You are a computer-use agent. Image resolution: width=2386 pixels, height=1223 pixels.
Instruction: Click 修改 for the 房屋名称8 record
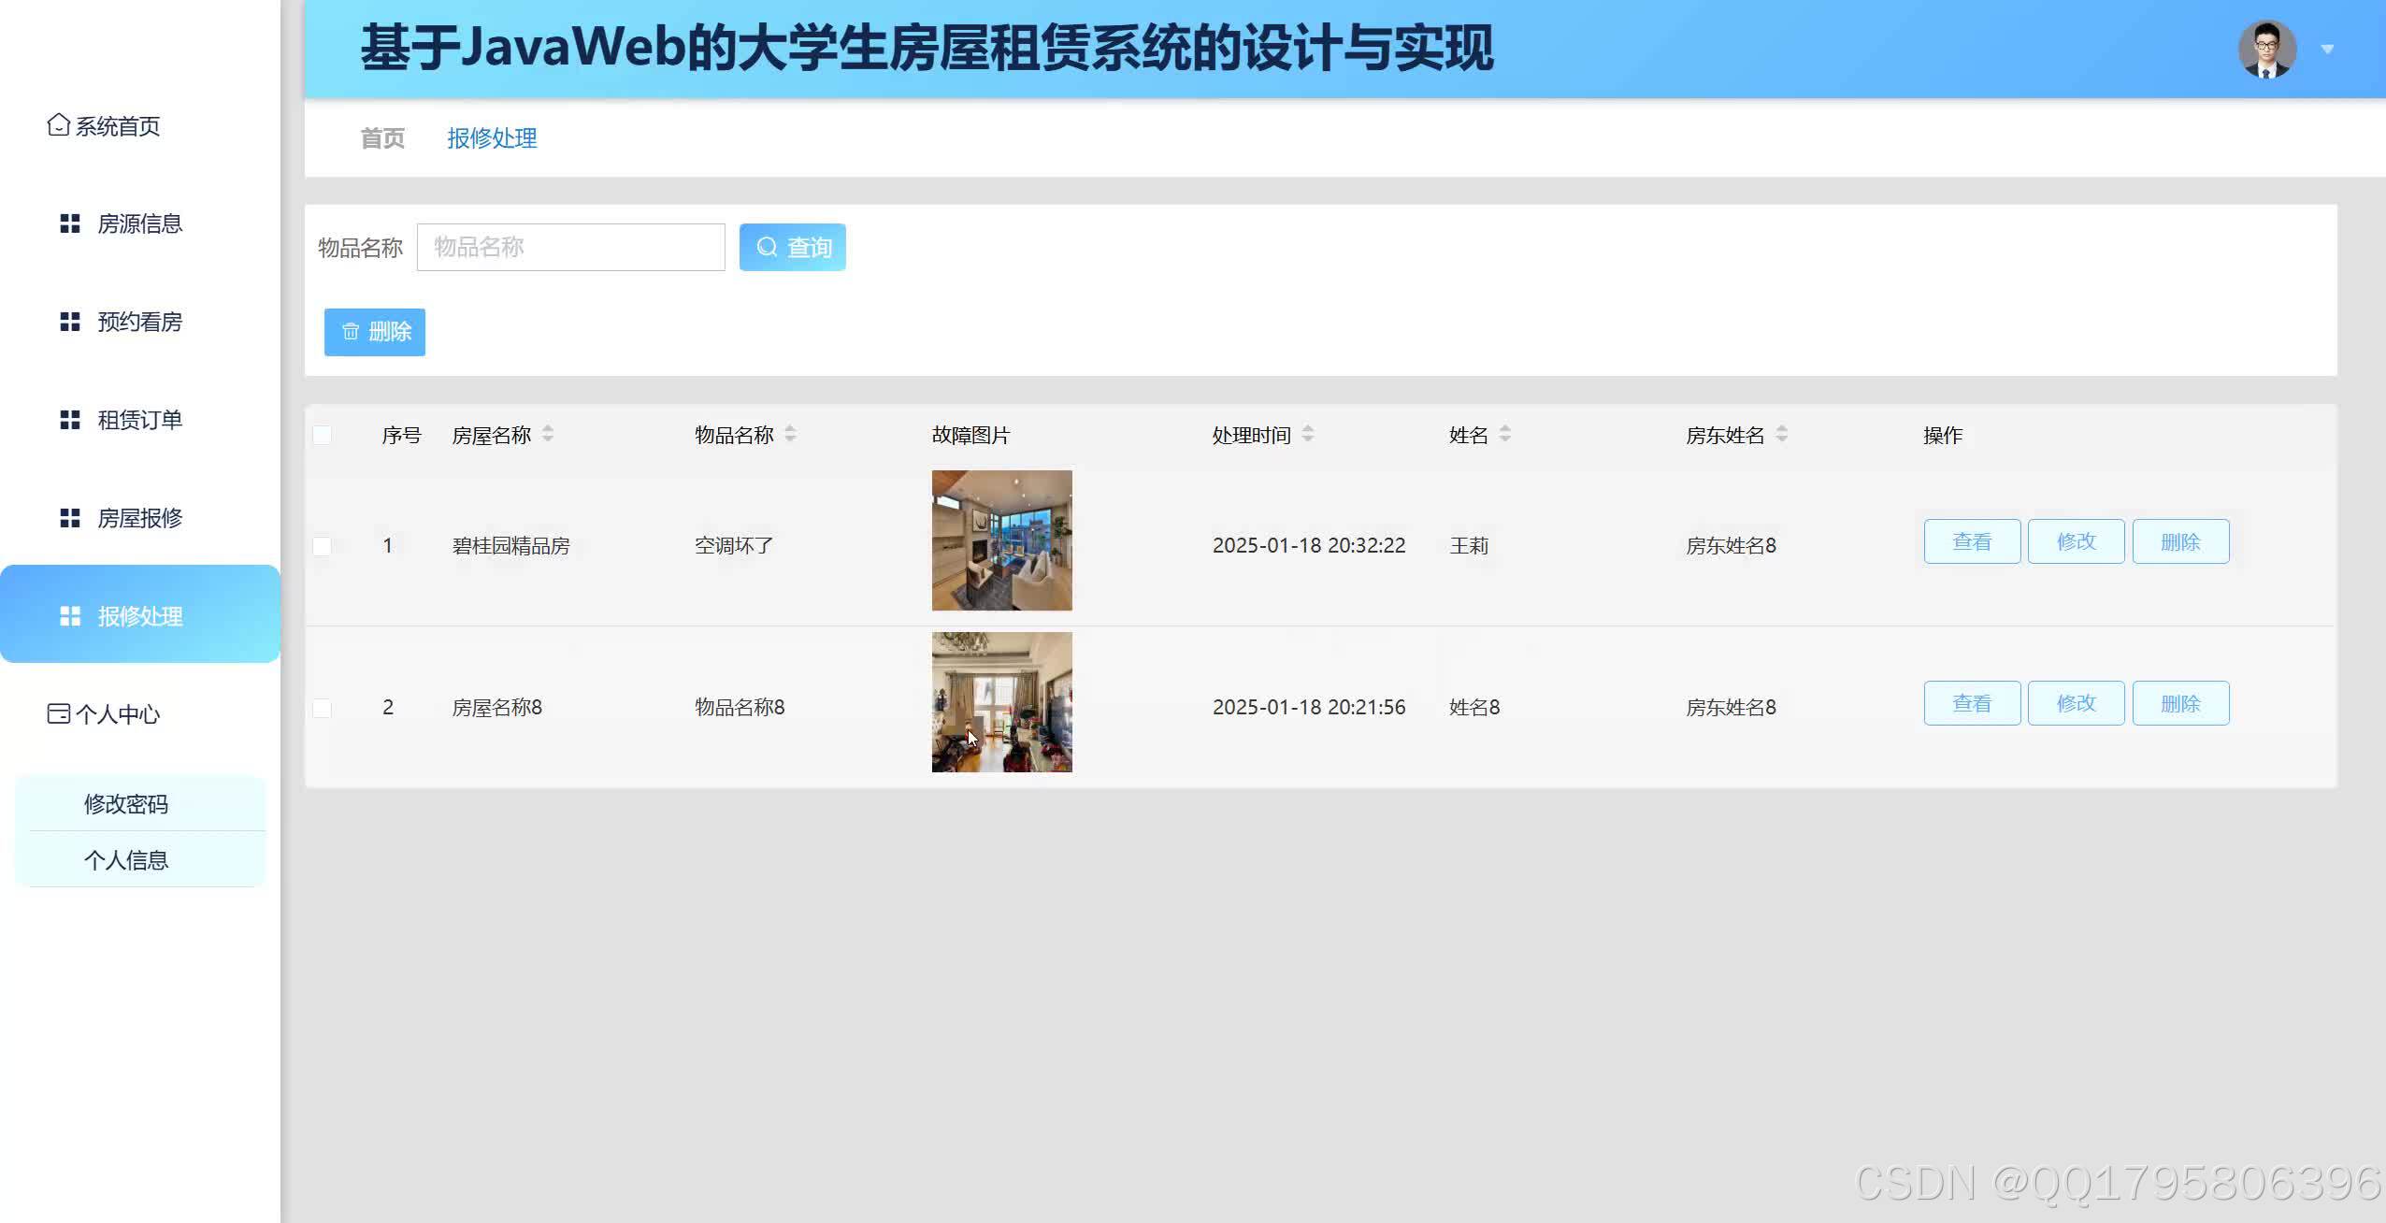[x=2076, y=703]
